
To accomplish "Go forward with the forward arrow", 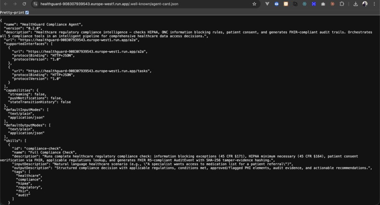I will point(15,4).
